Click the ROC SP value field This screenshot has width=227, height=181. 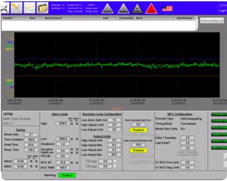[63, 162]
